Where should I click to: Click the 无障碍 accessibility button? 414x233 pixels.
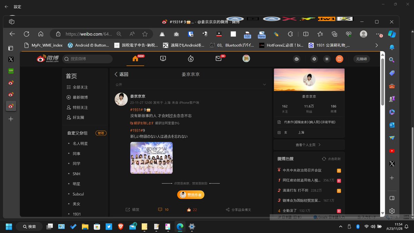[x=362, y=59]
